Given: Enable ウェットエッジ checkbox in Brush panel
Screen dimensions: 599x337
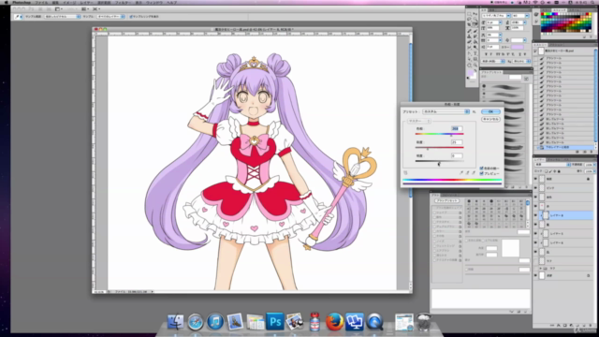Looking at the screenshot, I should (x=434, y=246).
